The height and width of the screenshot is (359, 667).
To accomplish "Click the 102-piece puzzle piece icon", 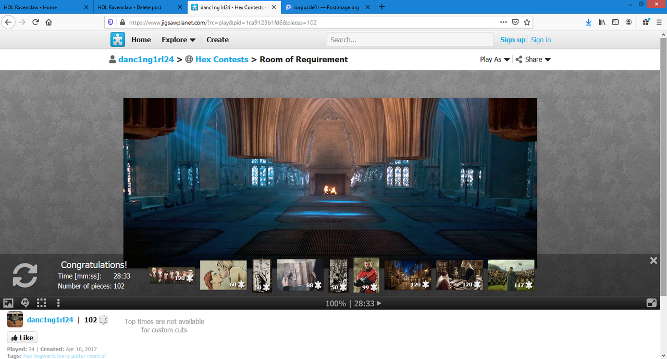I will (103, 320).
